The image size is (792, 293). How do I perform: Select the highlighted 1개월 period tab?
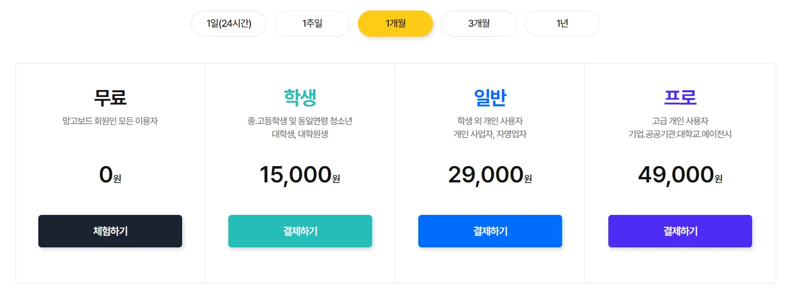pos(395,24)
